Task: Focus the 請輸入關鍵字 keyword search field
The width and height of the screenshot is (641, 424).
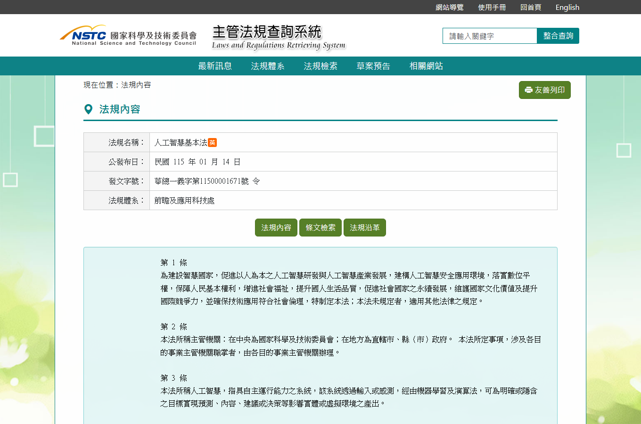Action: pyautogui.click(x=490, y=36)
